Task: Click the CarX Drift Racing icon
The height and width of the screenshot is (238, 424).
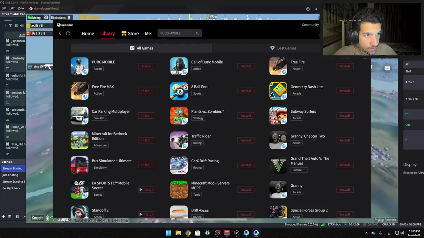Action: pos(179,165)
